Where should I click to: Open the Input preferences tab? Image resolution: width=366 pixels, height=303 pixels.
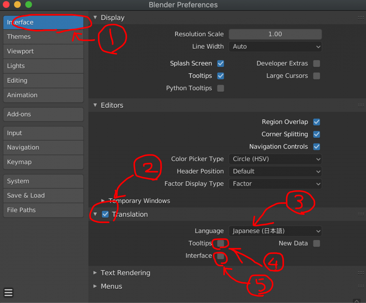[x=43, y=133]
